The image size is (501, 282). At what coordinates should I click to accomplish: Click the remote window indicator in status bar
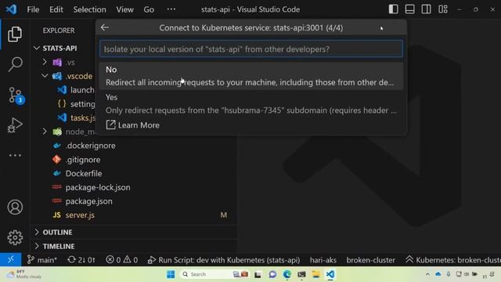(x=10, y=259)
